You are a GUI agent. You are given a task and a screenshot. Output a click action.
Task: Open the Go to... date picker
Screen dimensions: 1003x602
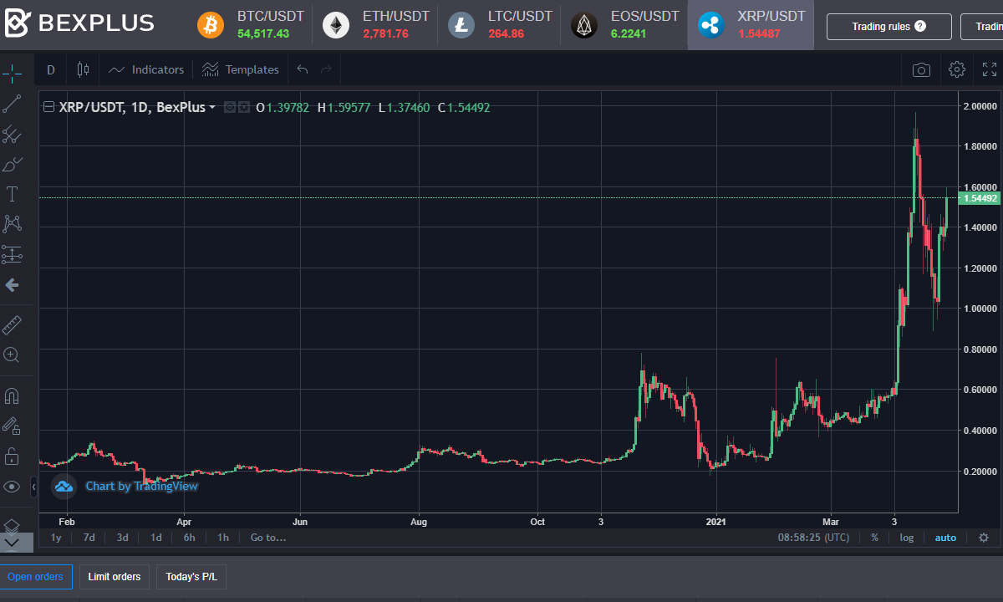coord(267,538)
